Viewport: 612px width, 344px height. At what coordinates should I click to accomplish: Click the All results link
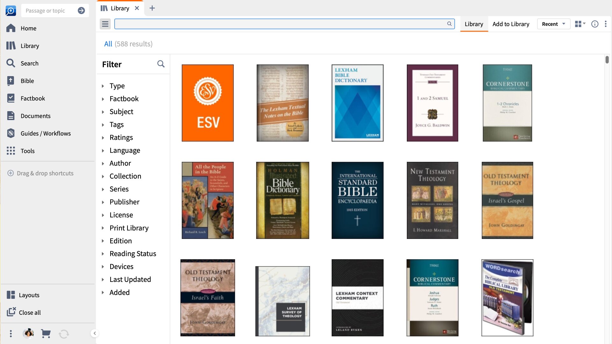tap(108, 44)
